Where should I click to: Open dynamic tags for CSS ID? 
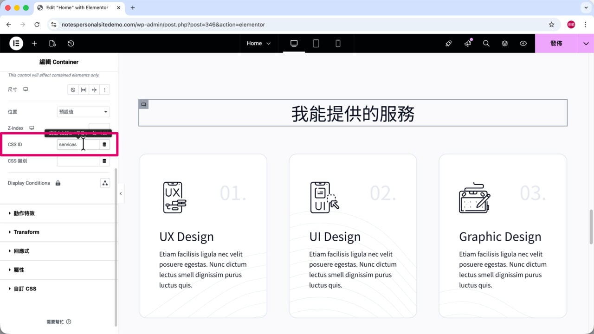(104, 144)
